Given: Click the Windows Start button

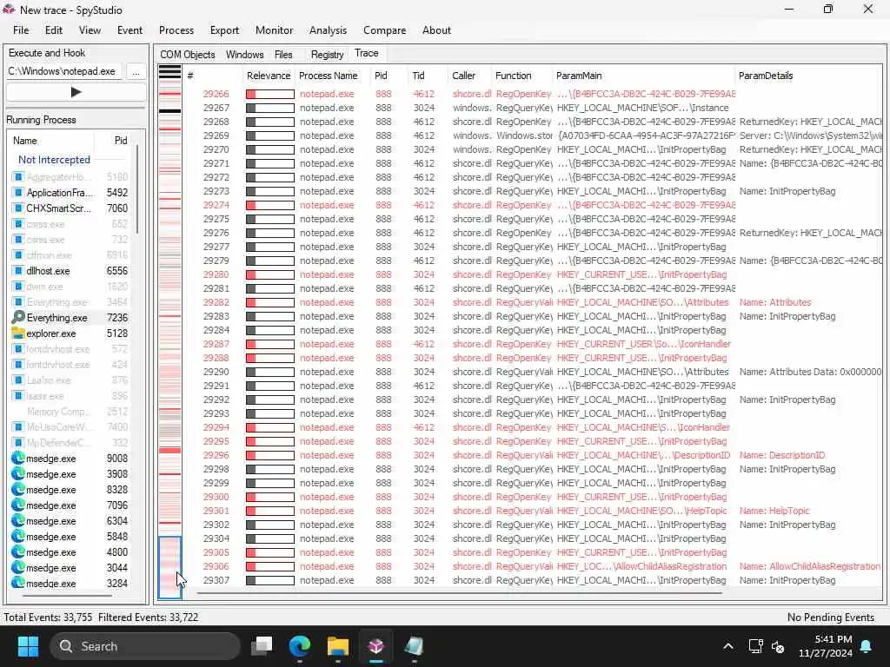Looking at the screenshot, I should point(28,646).
